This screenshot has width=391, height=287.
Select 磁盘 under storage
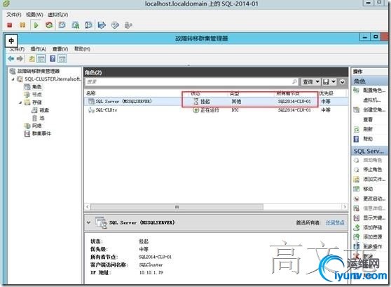44,110
